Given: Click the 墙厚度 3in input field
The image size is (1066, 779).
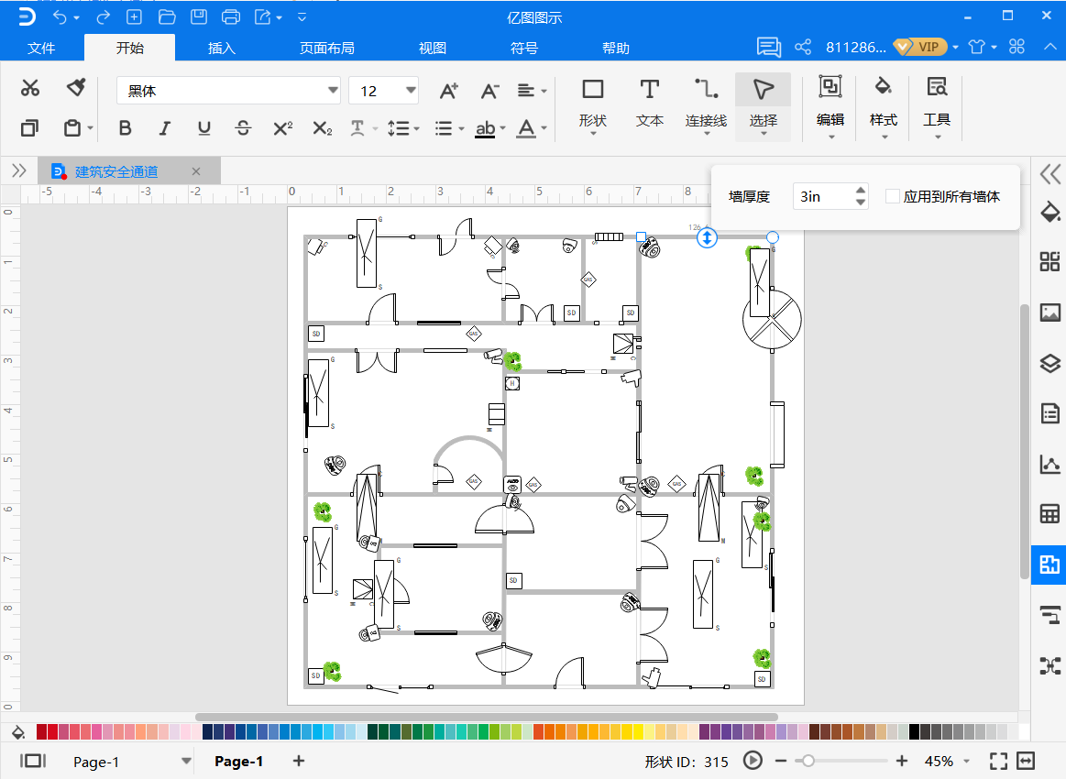Looking at the screenshot, I should [823, 196].
